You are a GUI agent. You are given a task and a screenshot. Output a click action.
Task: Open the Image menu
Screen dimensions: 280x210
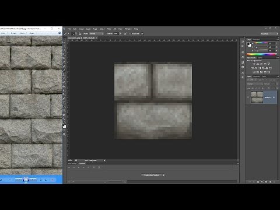(x=81, y=29)
